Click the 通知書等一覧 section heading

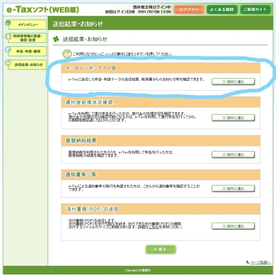[x=81, y=175]
